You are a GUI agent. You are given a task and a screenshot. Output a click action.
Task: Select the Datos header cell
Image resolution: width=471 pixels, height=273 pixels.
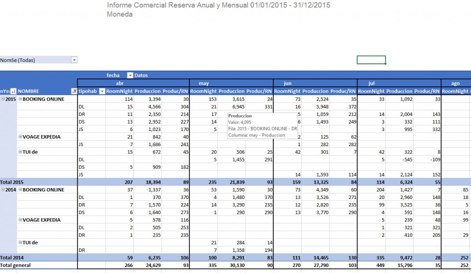pos(141,75)
